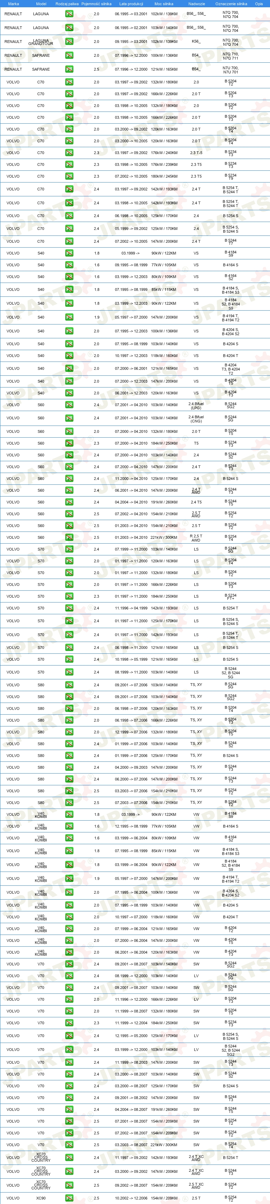Click fuel icon in Volvo S70 2.3 row
Screen dimensions: 270x1204
(x=69, y=596)
